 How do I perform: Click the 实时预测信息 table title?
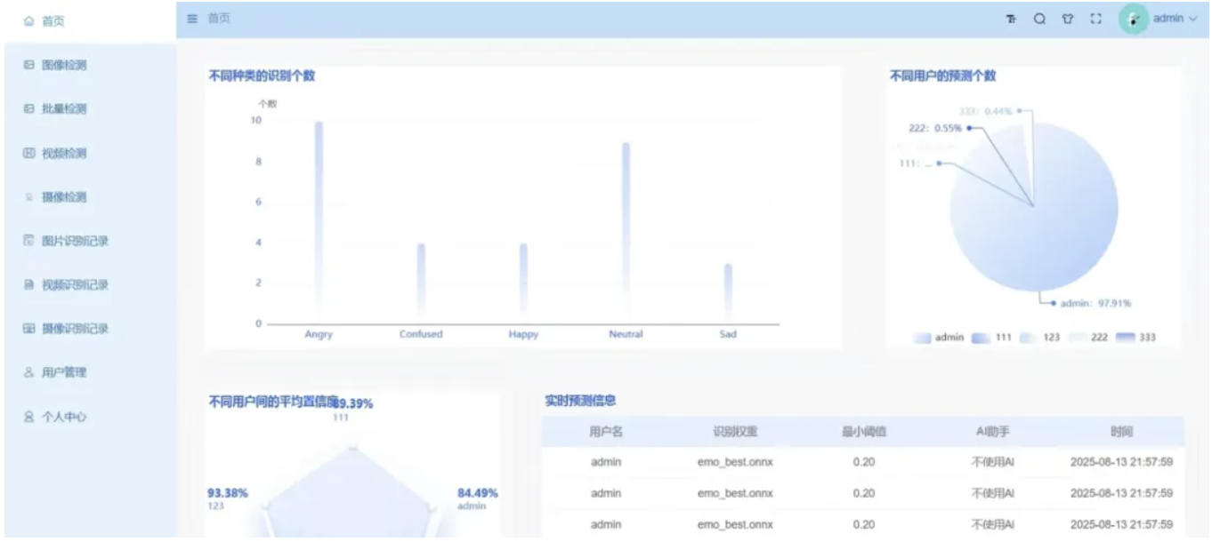pos(580,401)
